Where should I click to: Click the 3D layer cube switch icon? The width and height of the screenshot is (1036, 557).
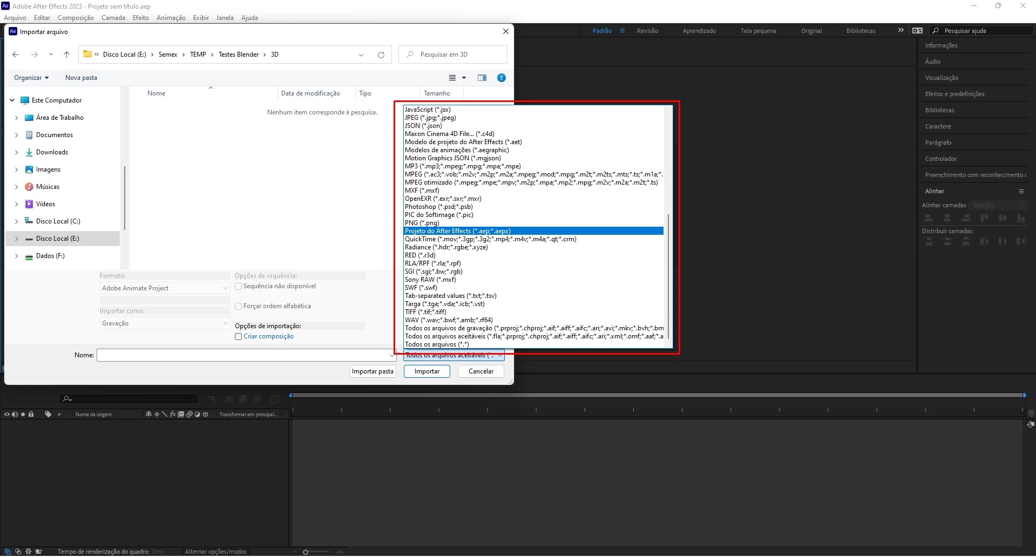[205, 415]
